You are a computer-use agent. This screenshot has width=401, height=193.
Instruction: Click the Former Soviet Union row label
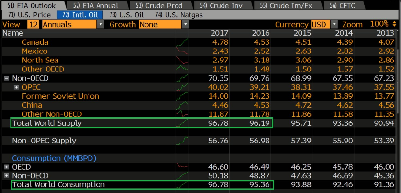point(60,96)
